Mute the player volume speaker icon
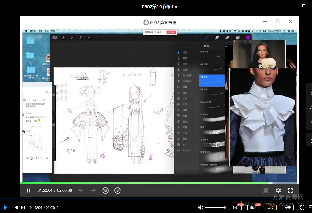The image size is (312, 213). pos(200,207)
